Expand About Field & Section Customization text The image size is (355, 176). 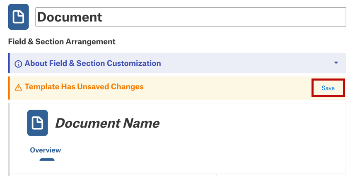(93, 63)
